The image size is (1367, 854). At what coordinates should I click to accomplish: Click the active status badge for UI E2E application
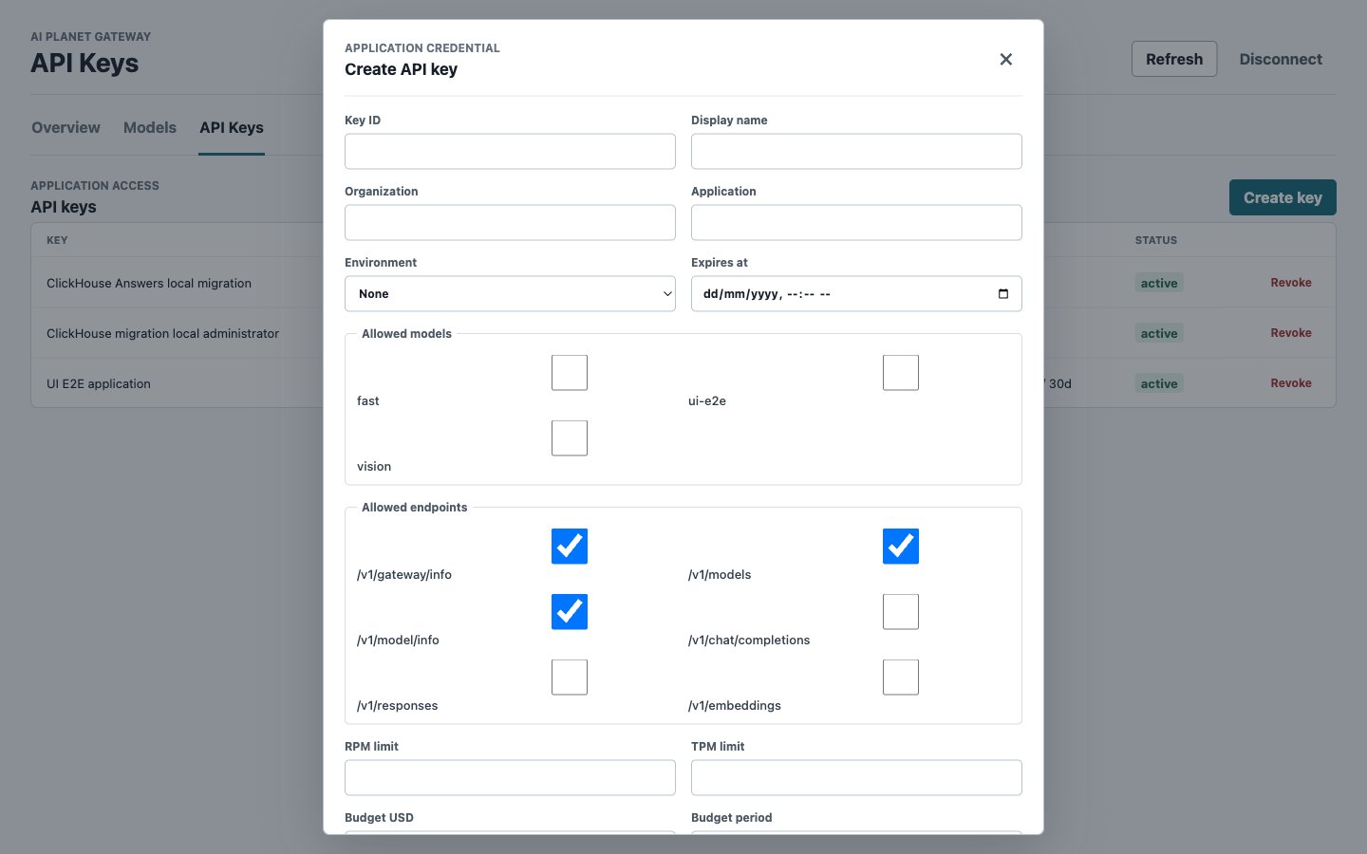click(x=1159, y=383)
